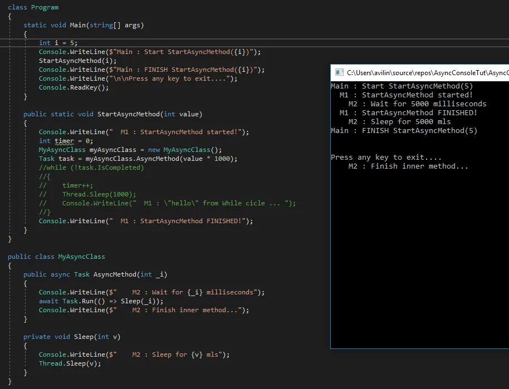This screenshot has height=389, width=509.
Task: Click console output 'M1 : StartAsyncMethod FINISHED!'
Action: pos(408,113)
